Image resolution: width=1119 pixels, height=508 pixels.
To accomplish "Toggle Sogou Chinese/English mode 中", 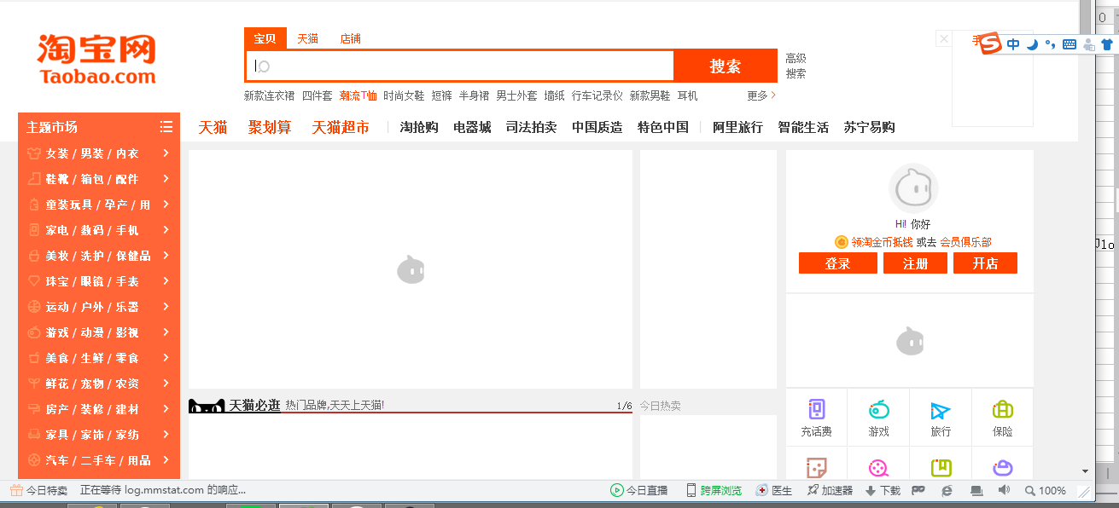I will click(x=1013, y=44).
